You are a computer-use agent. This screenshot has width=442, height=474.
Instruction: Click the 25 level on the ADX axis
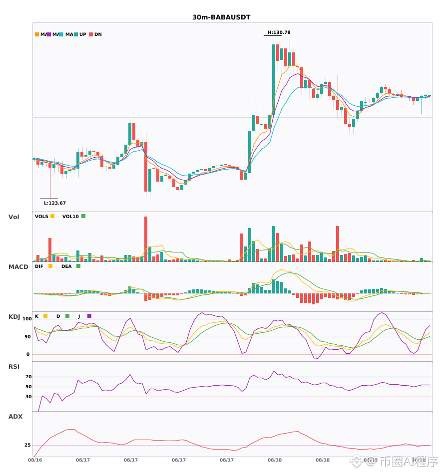coord(27,445)
